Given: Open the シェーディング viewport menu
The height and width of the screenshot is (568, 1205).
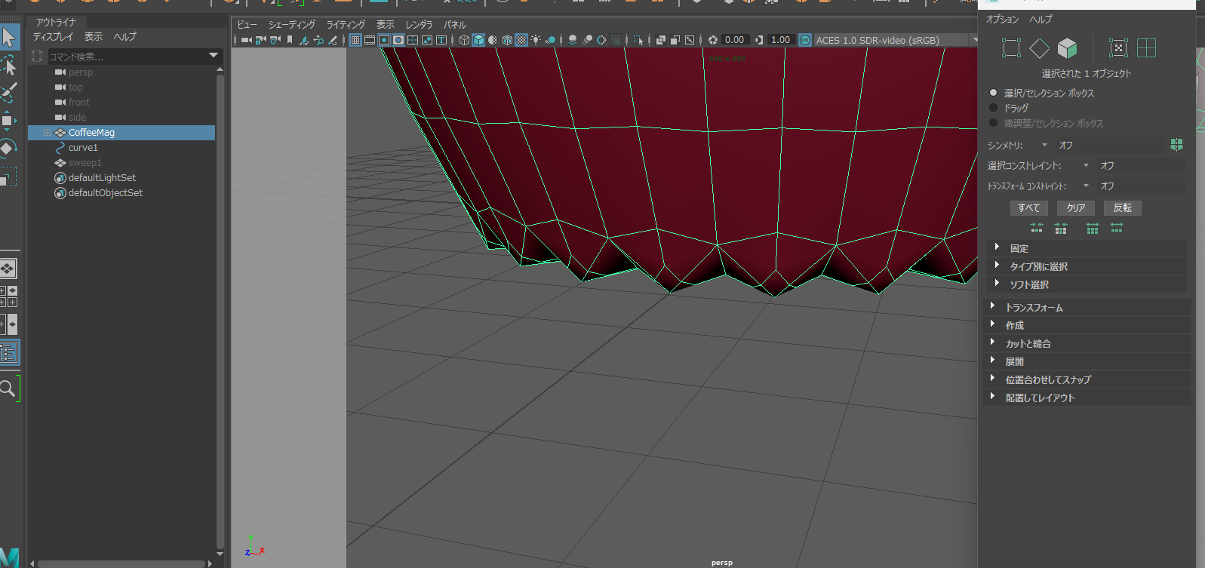Looking at the screenshot, I should click(291, 25).
